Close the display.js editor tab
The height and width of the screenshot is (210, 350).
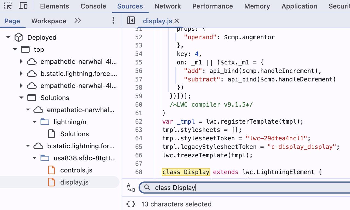(x=177, y=21)
